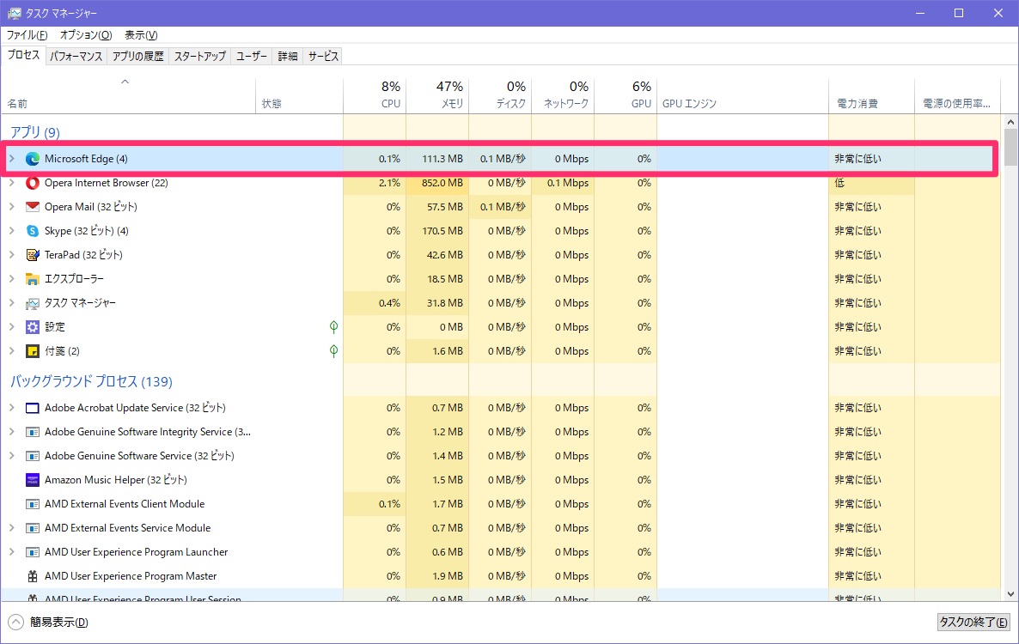Expand the 付箋 process group

(12, 350)
